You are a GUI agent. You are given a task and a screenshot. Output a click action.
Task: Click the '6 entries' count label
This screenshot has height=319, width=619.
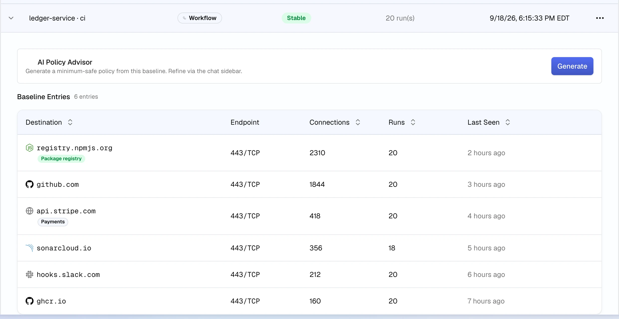tap(86, 97)
